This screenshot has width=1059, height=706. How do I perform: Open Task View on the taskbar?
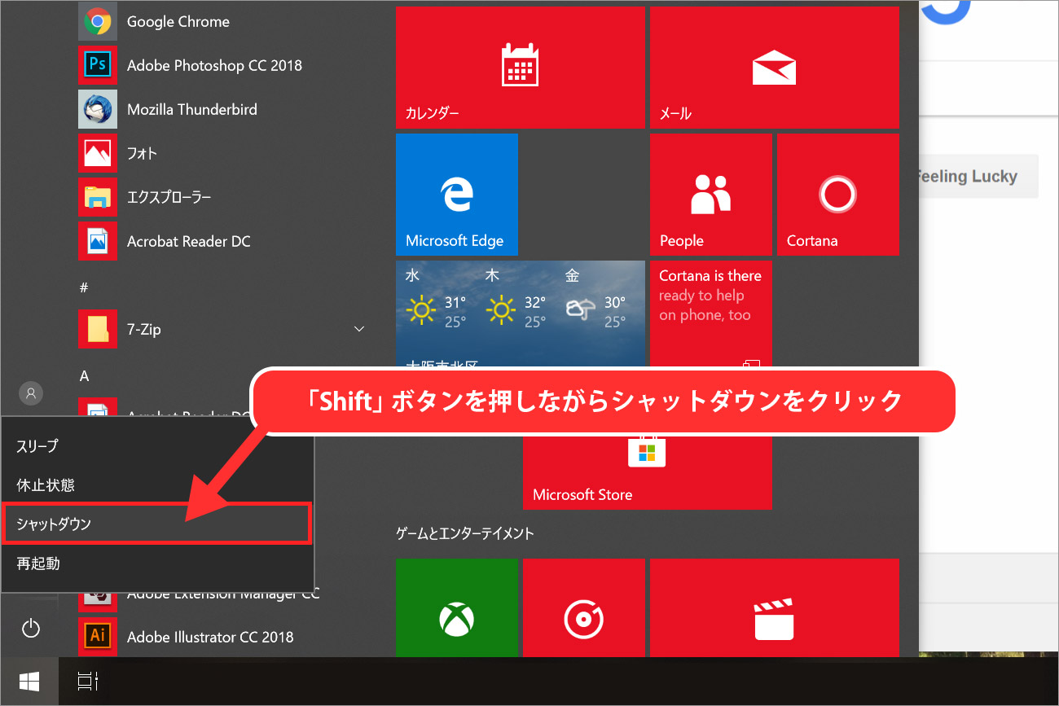coord(87,681)
